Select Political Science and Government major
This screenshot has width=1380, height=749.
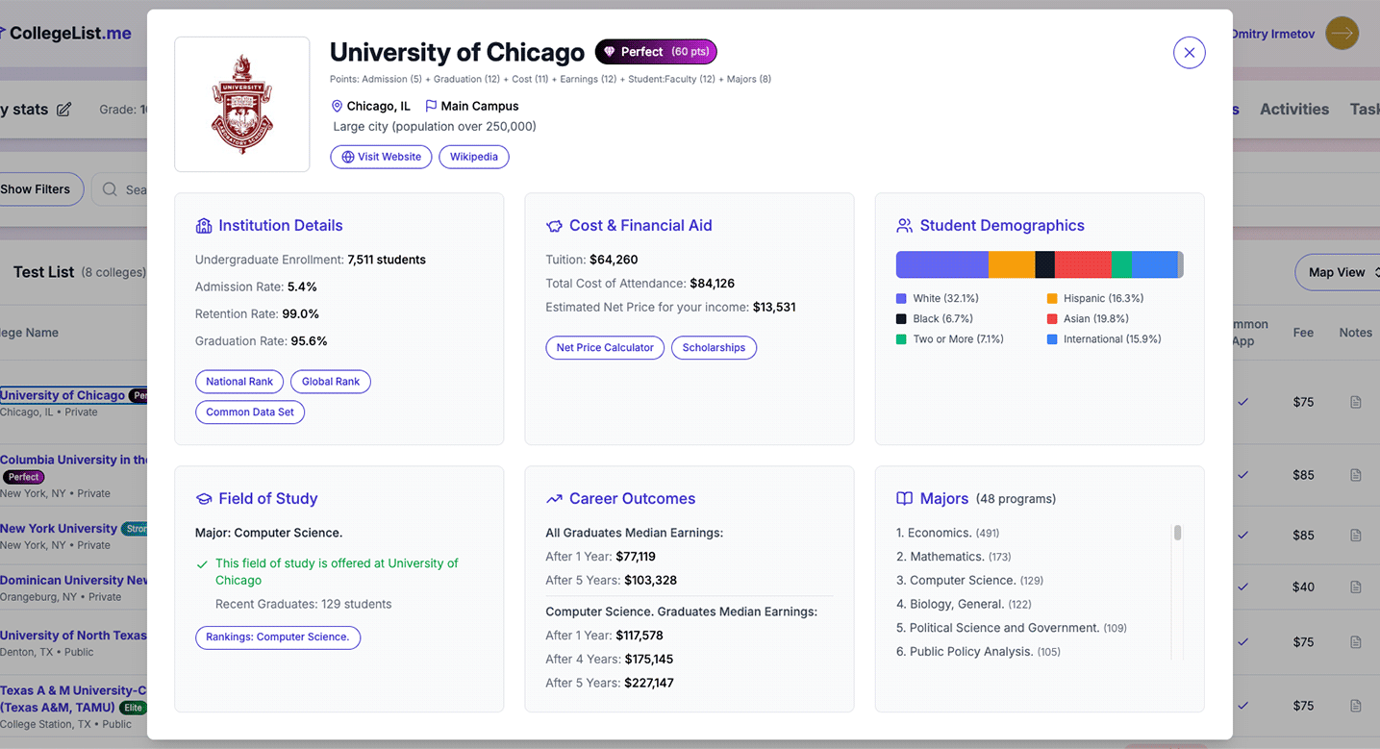pos(1012,628)
